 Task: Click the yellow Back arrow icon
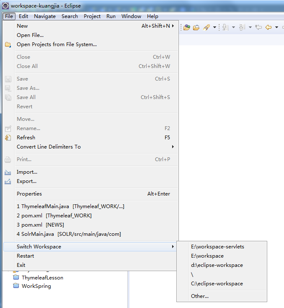pos(269,27)
